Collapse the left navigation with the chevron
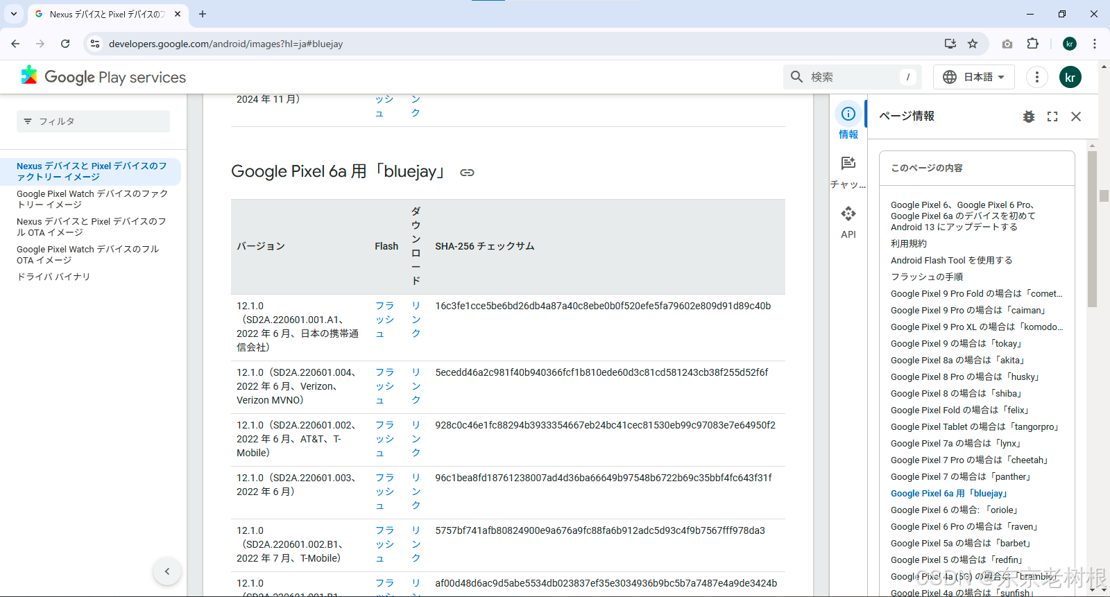1110x597 pixels. (167, 571)
